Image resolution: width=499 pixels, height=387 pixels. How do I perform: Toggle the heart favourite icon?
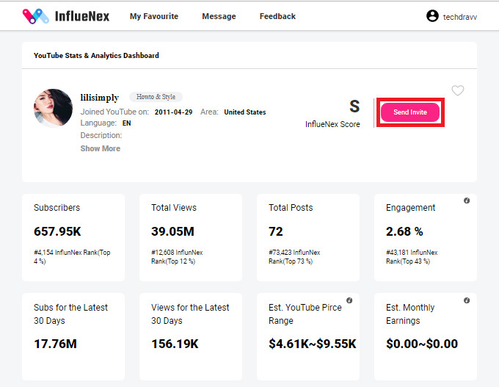pyautogui.click(x=458, y=90)
